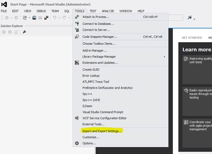Open Easily reproducing issues testing link
Image resolution: width=212 pixels, height=154 pixels.
(200, 94)
